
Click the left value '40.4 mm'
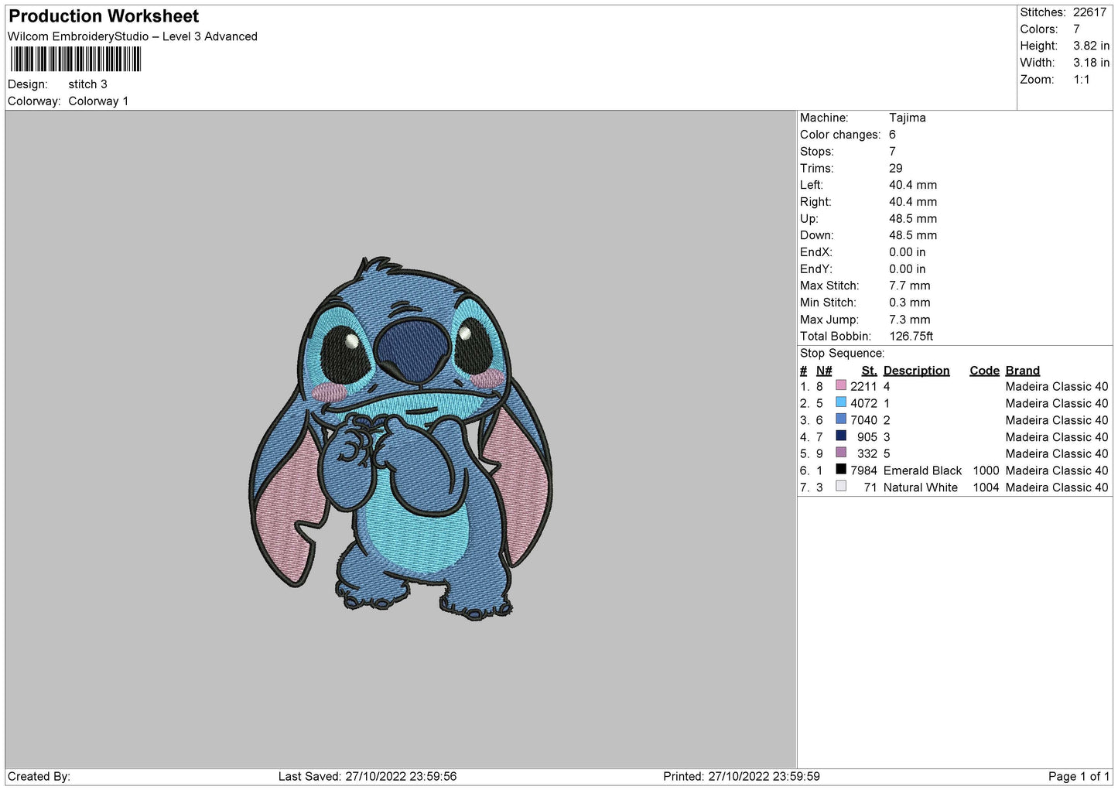[x=913, y=185]
